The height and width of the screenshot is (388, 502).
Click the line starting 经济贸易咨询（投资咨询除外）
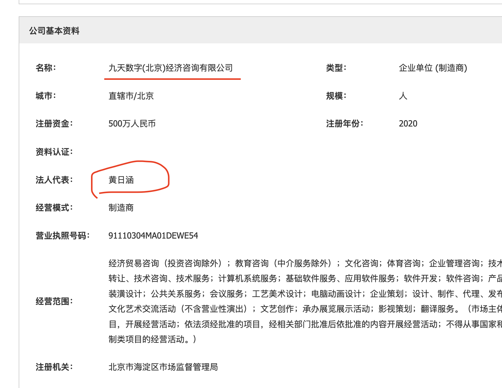pos(305,263)
